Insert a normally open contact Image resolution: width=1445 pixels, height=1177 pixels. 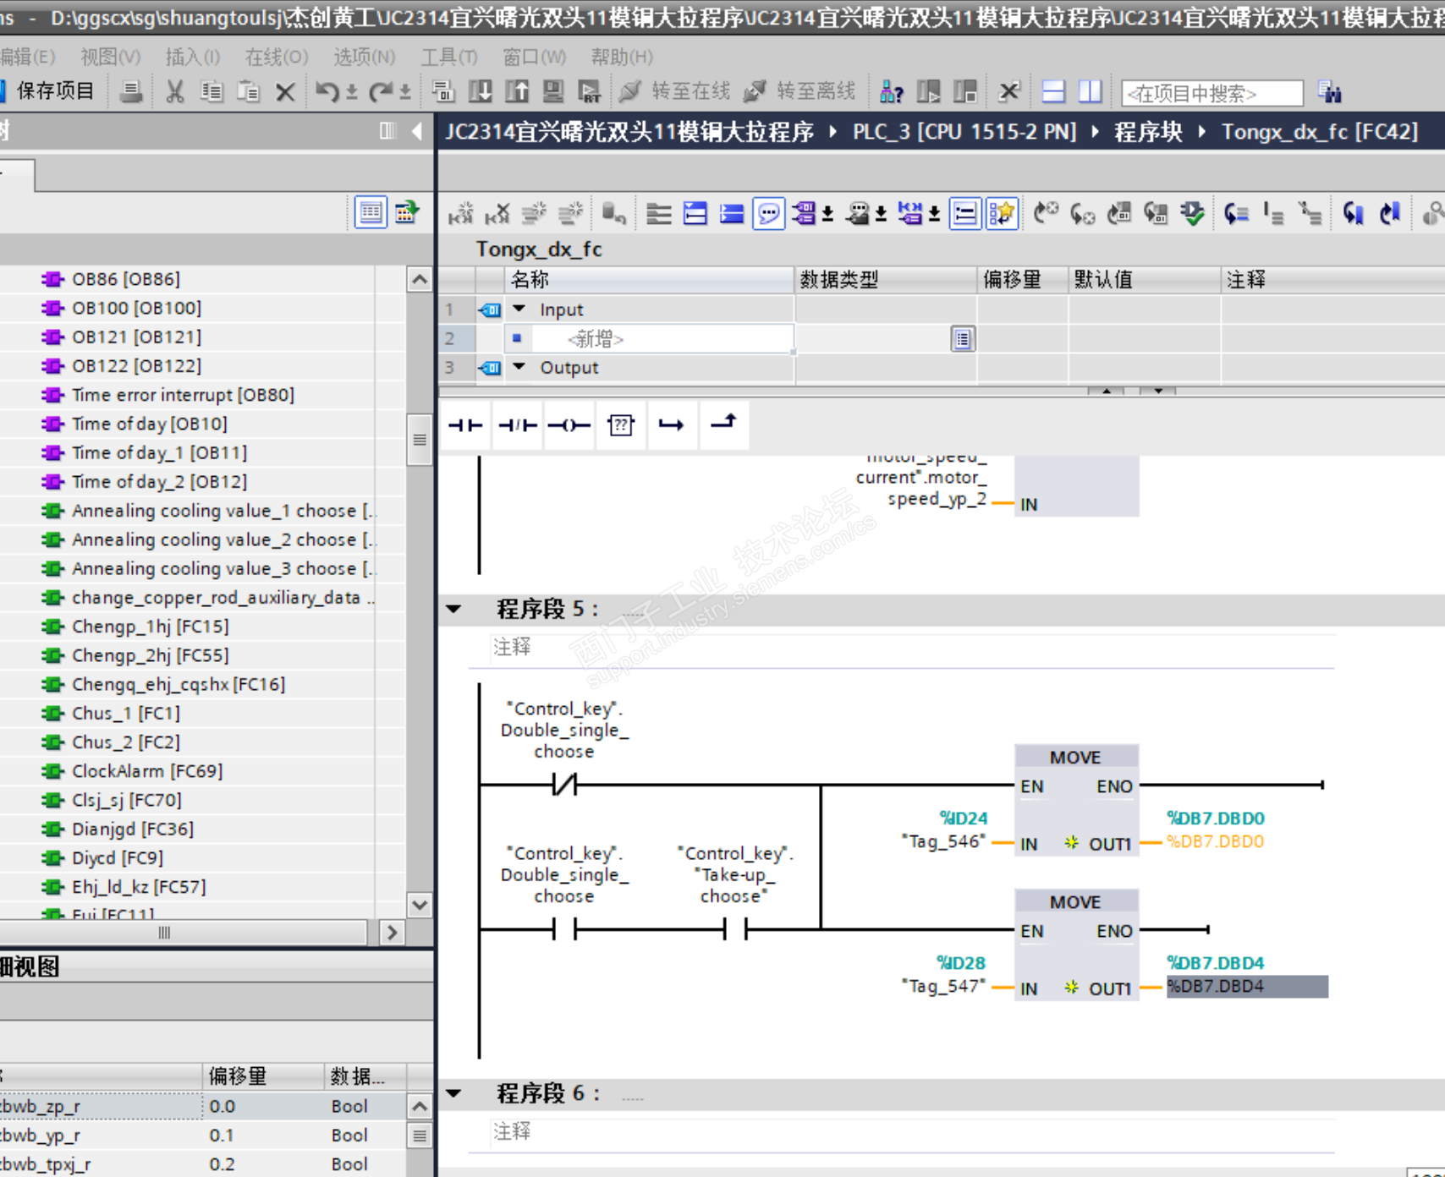[x=465, y=425]
